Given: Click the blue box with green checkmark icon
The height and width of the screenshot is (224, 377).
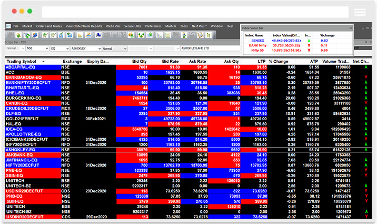Looking at the screenshot, I should coord(61,35).
